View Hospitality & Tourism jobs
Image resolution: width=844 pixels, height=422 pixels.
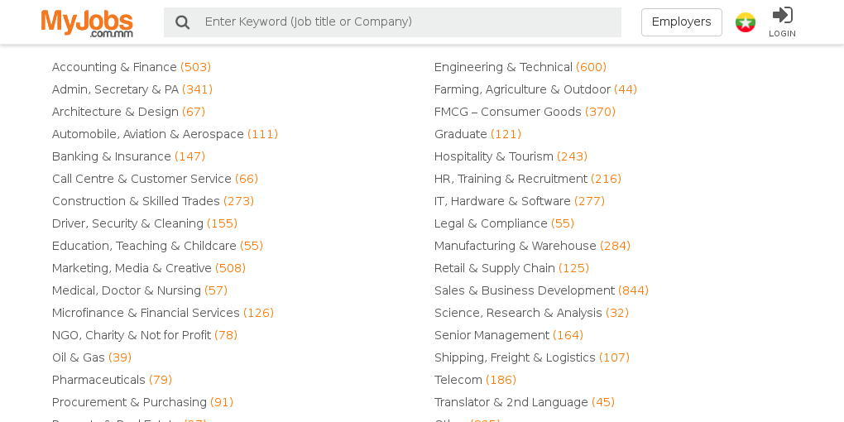pos(511,156)
